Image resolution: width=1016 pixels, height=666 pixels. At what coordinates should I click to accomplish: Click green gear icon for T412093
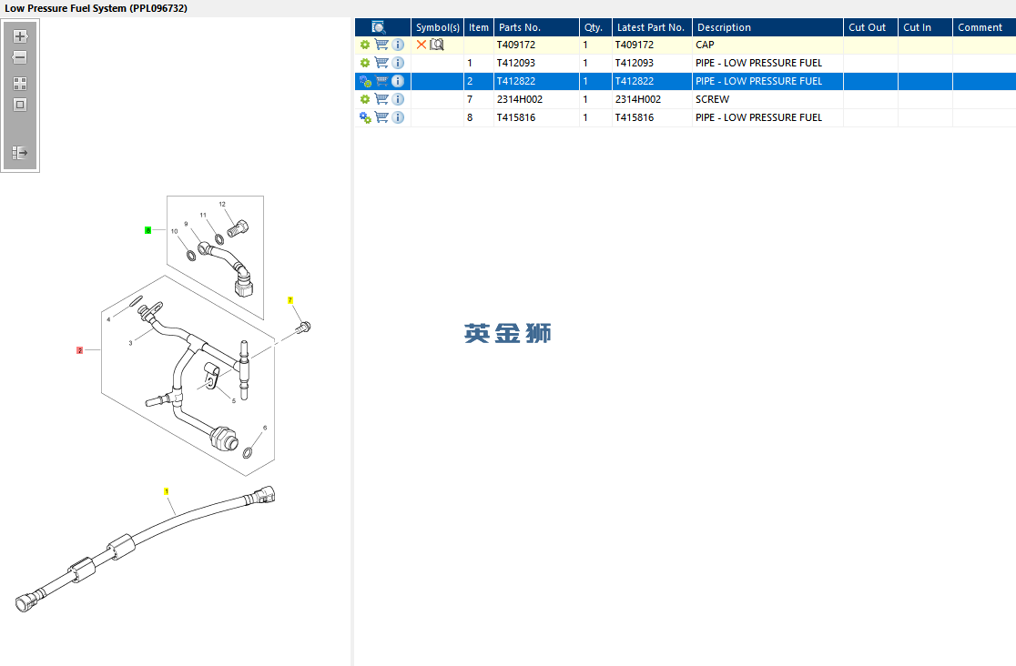pyautogui.click(x=365, y=63)
